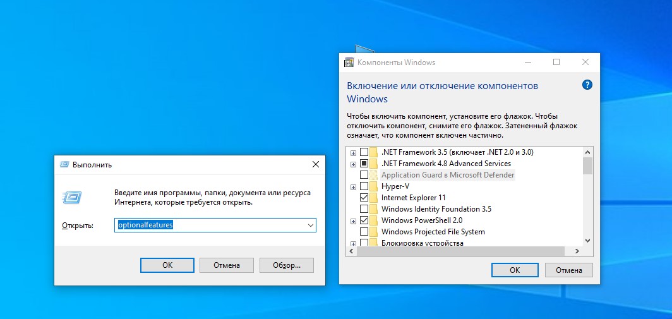
Task: Click folder icon beside Internet Explorer 11
Action: click(374, 198)
